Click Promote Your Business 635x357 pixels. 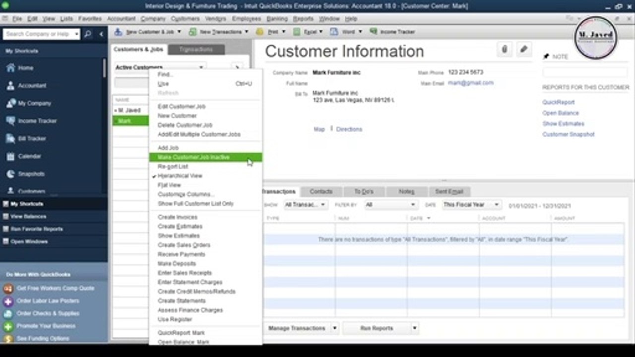[46, 326]
